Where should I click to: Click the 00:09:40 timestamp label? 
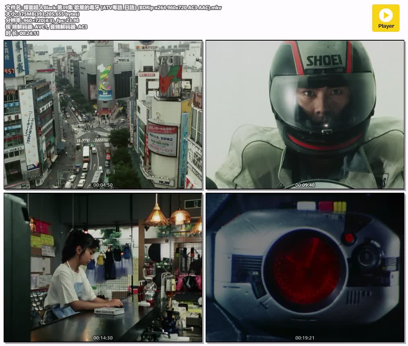pos(305,185)
